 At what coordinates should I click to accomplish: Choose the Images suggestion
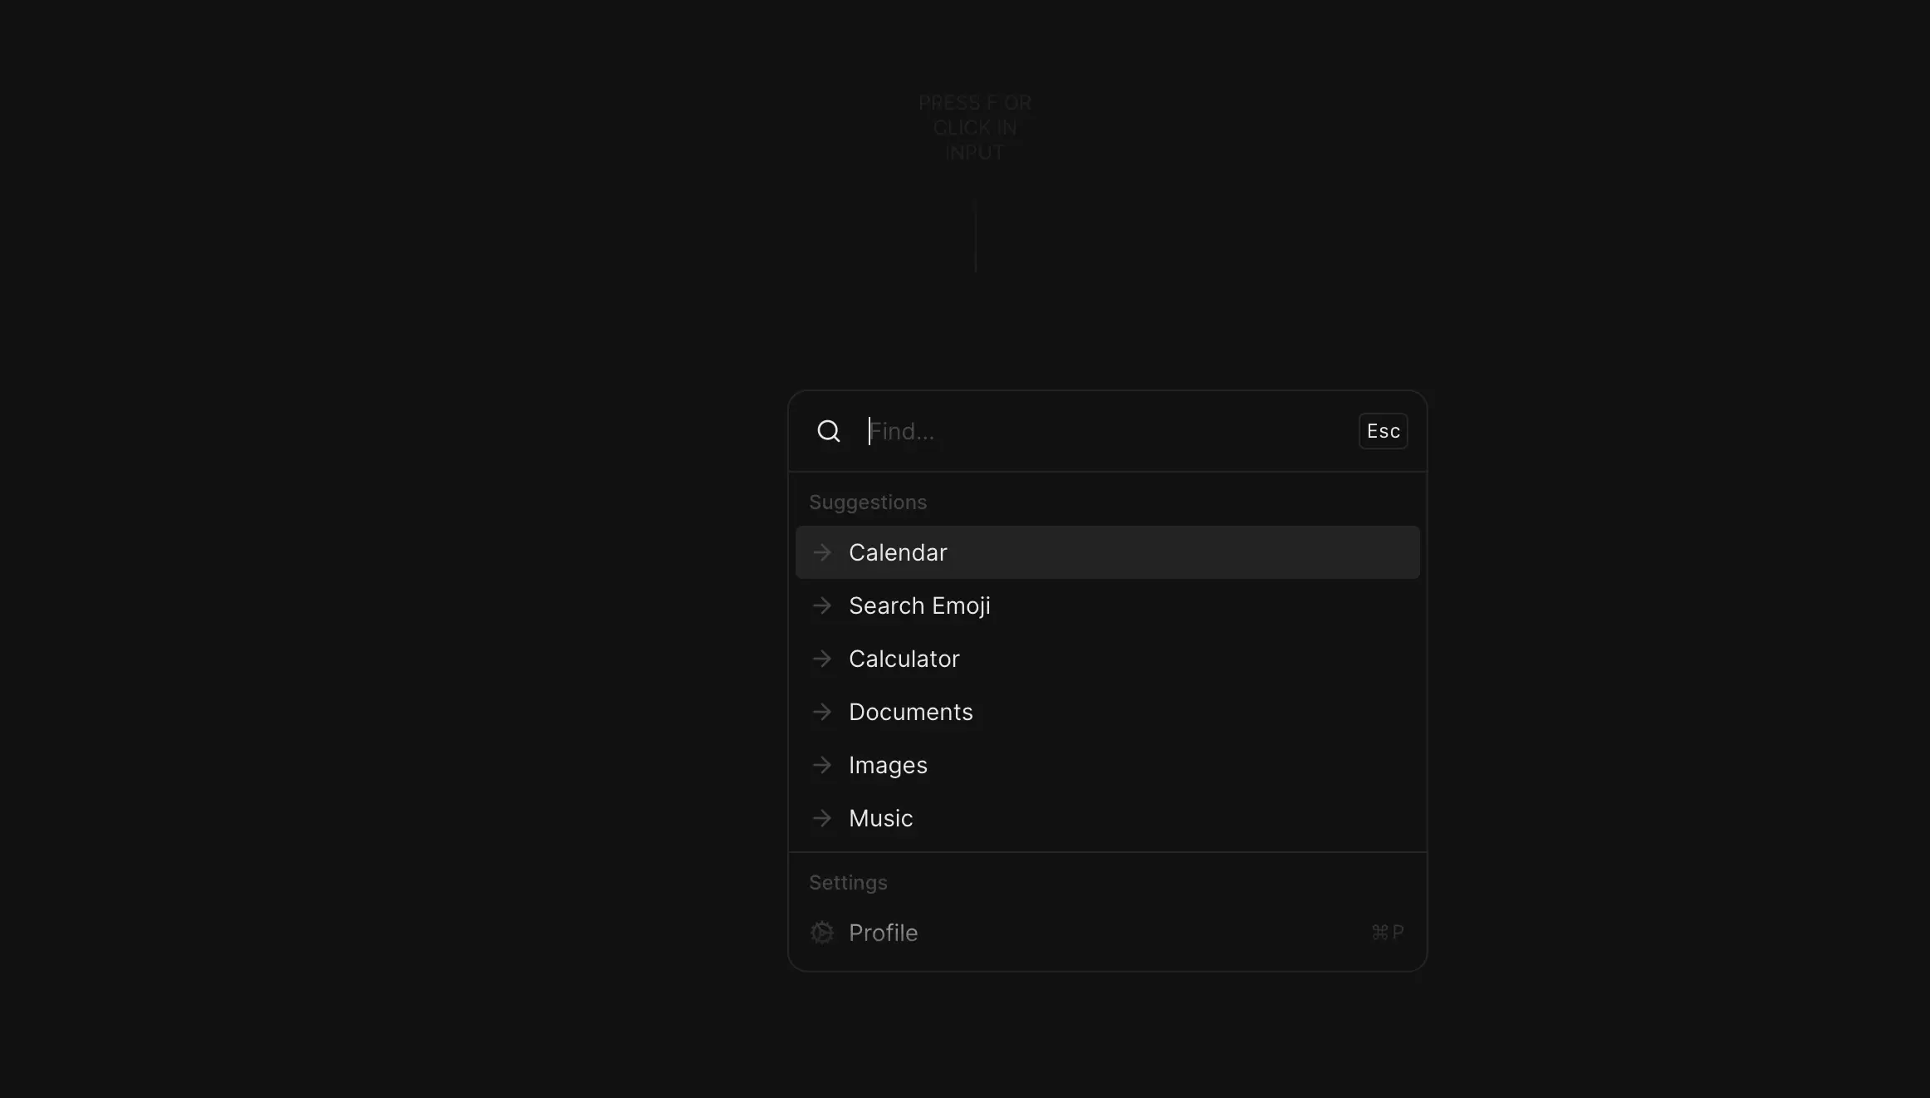(1107, 765)
